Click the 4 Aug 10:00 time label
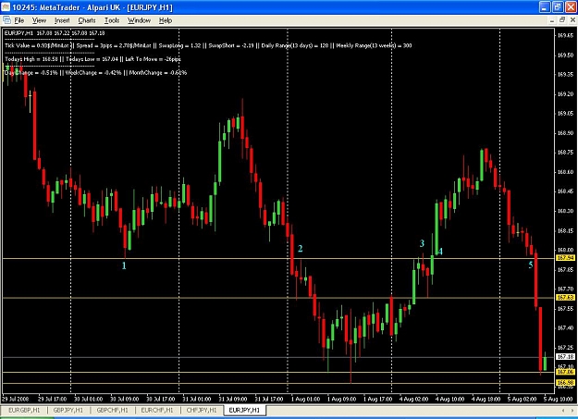The image size is (578, 419). [449, 399]
